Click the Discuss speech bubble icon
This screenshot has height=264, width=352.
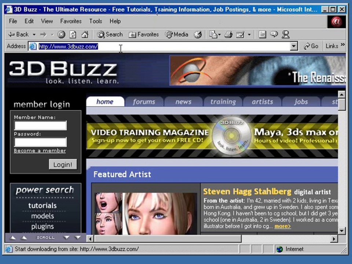click(x=274, y=34)
